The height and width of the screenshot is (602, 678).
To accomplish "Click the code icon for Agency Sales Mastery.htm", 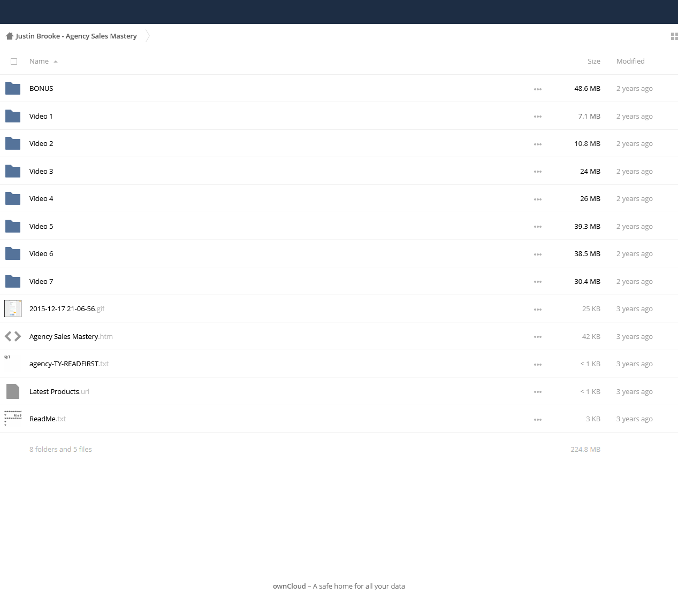I will click(x=13, y=336).
